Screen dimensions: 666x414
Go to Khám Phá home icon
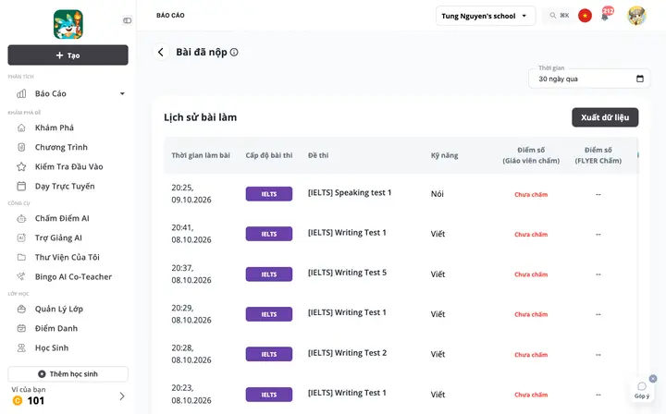pos(21,128)
